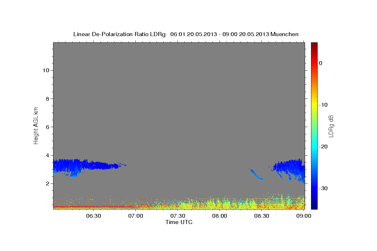This screenshot has height=251, width=377.
Task: Select the '08:30' time axis label
Action: pos(261,216)
